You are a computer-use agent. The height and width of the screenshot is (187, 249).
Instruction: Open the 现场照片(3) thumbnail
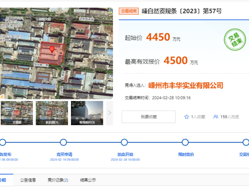click(87, 113)
